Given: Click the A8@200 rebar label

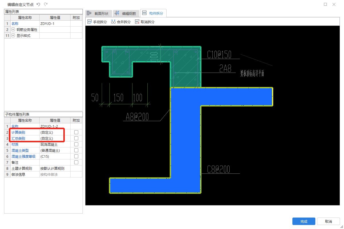Looking at the screenshot, I should (137, 116).
